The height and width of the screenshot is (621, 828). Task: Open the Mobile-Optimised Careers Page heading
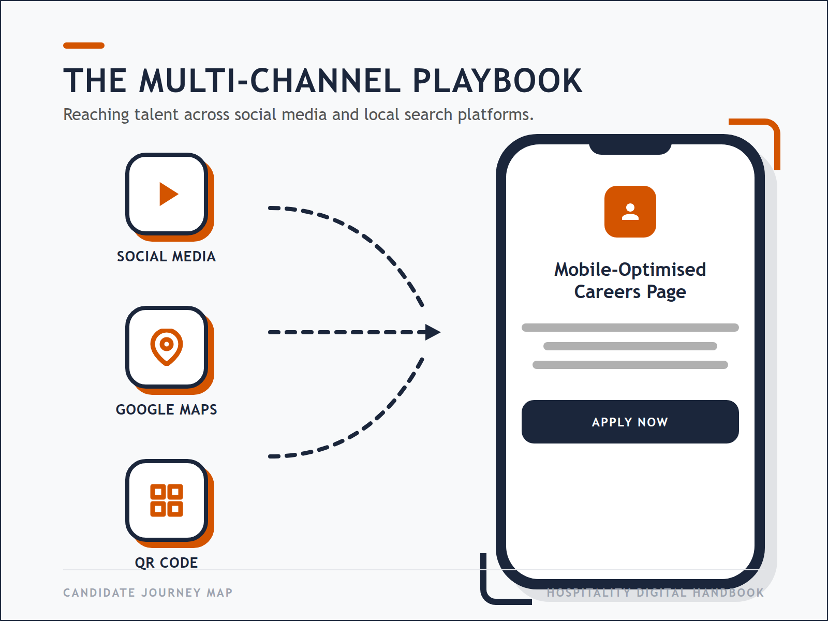tap(629, 279)
